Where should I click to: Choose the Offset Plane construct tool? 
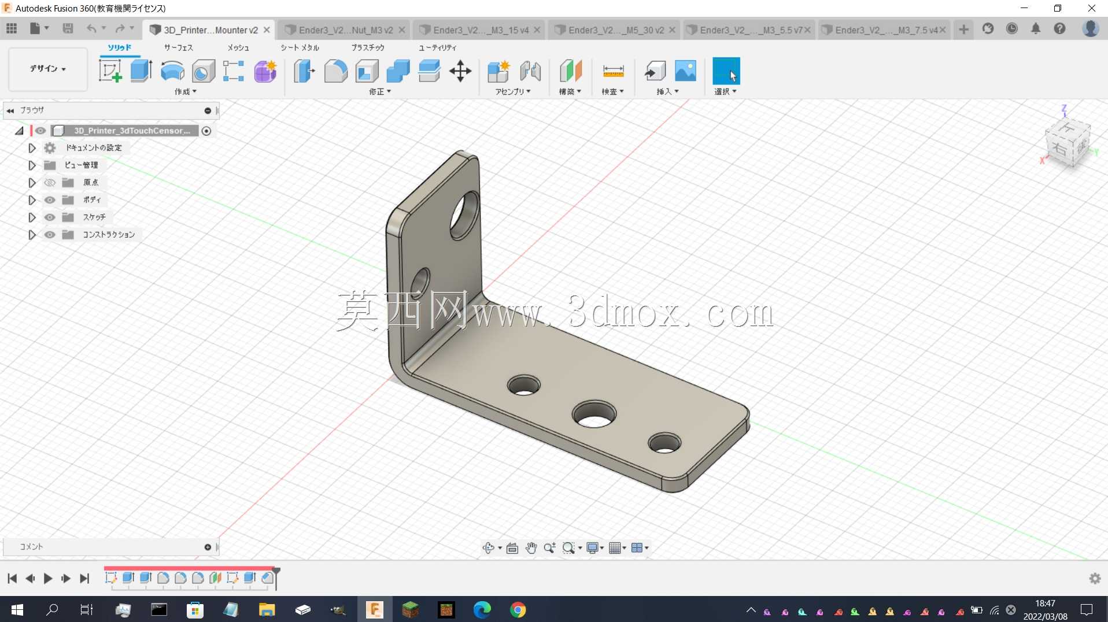coord(570,71)
